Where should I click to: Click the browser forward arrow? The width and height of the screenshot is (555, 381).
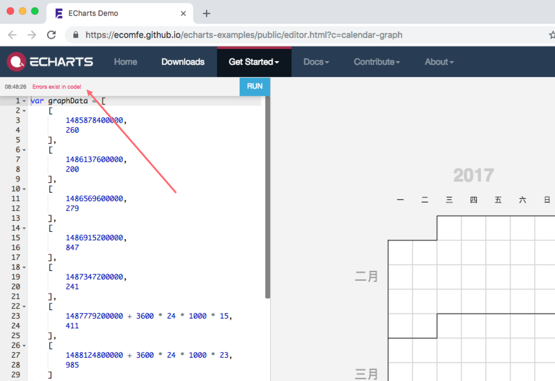pyautogui.click(x=32, y=35)
